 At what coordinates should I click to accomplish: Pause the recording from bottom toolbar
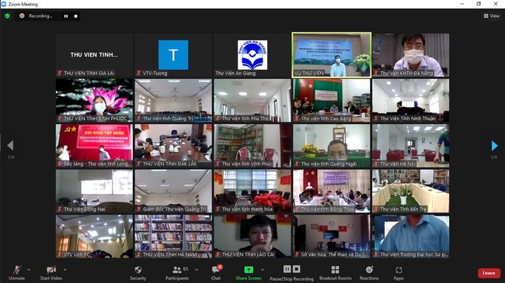click(x=287, y=269)
